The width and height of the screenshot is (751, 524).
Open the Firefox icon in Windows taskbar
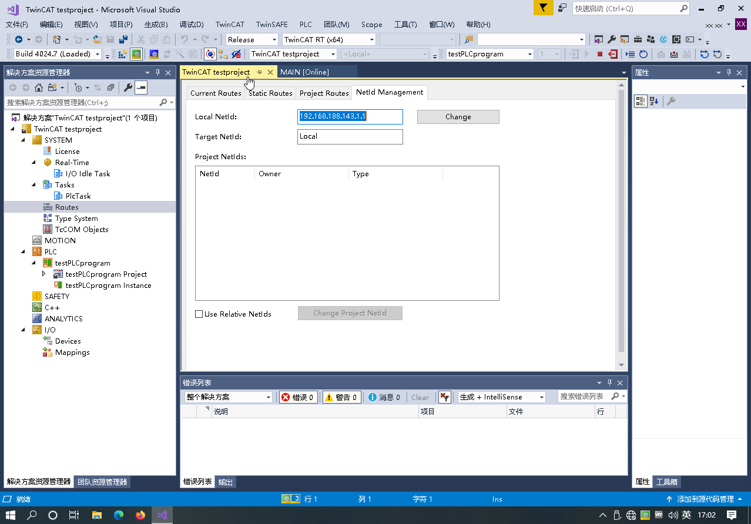[x=140, y=515]
